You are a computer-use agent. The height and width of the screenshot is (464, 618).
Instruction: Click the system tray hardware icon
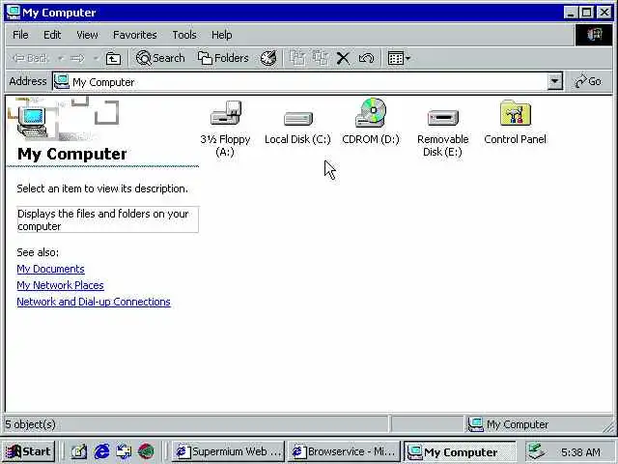coord(537,451)
